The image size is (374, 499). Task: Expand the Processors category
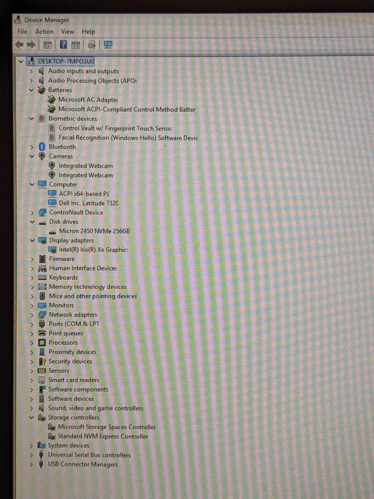(x=31, y=343)
